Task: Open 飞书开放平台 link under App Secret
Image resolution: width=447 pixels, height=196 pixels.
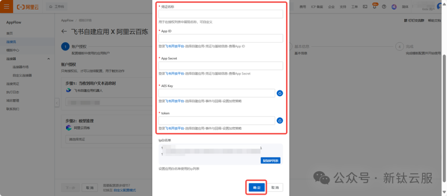Action: click(175, 73)
